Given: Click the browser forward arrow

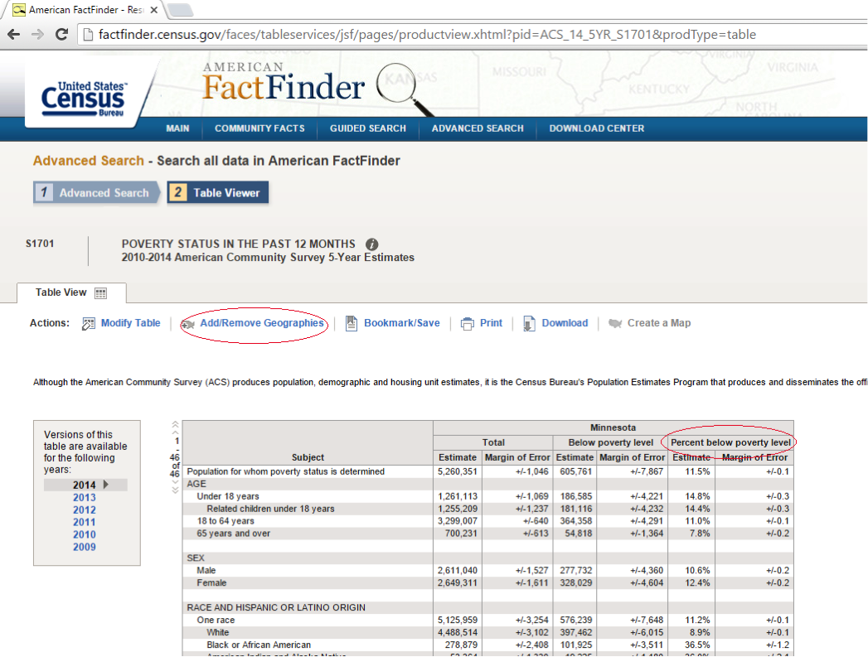Looking at the screenshot, I should tap(37, 34).
